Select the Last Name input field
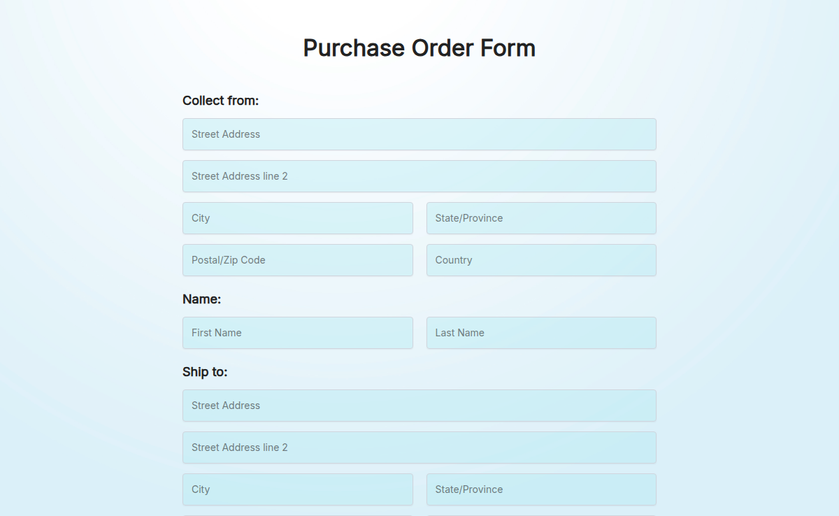The height and width of the screenshot is (516, 839). click(540, 333)
